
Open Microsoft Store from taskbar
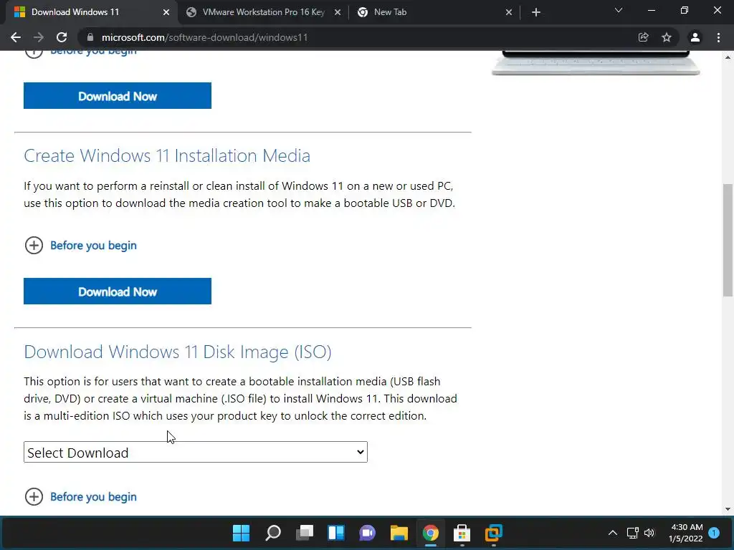[x=462, y=533]
